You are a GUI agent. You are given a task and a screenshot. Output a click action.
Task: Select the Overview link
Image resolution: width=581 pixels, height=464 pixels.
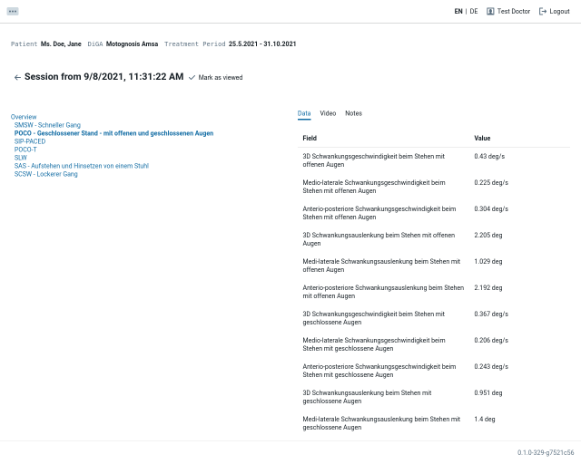tap(24, 117)
